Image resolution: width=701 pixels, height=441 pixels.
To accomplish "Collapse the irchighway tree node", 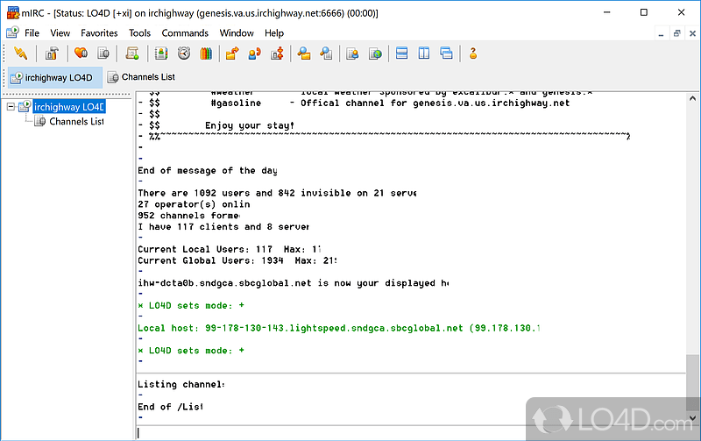I will pos(11,106).
